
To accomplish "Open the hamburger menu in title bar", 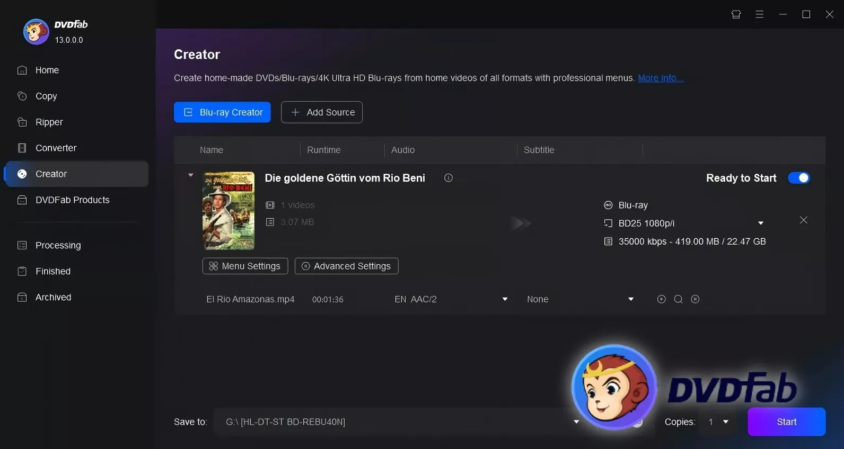I will 759,14.
